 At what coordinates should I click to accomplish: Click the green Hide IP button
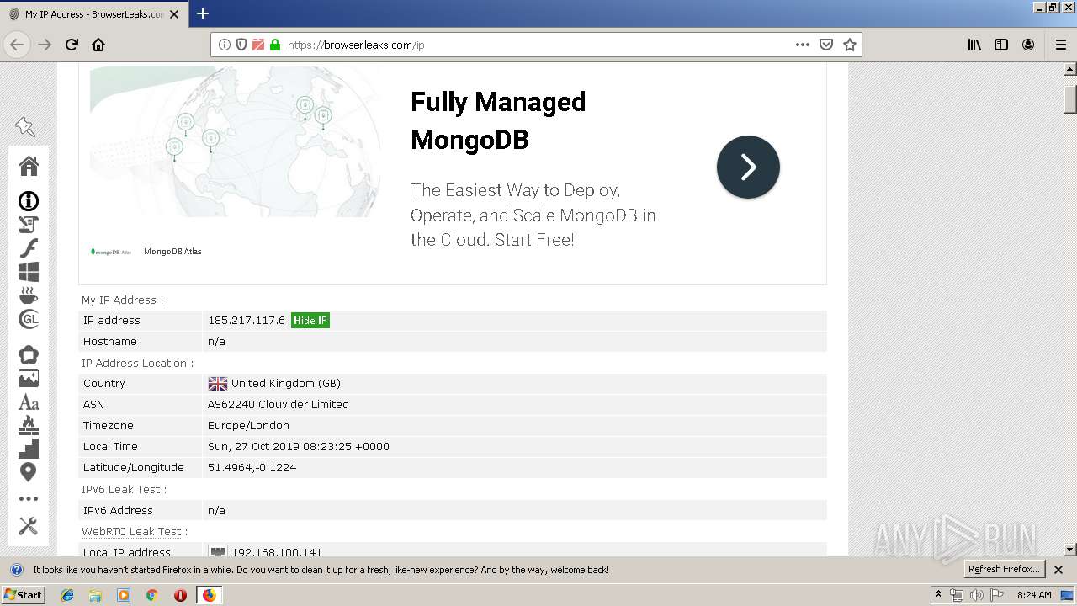310,321
